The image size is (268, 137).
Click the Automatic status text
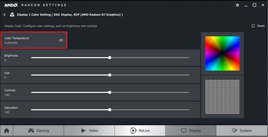point(11,43)
